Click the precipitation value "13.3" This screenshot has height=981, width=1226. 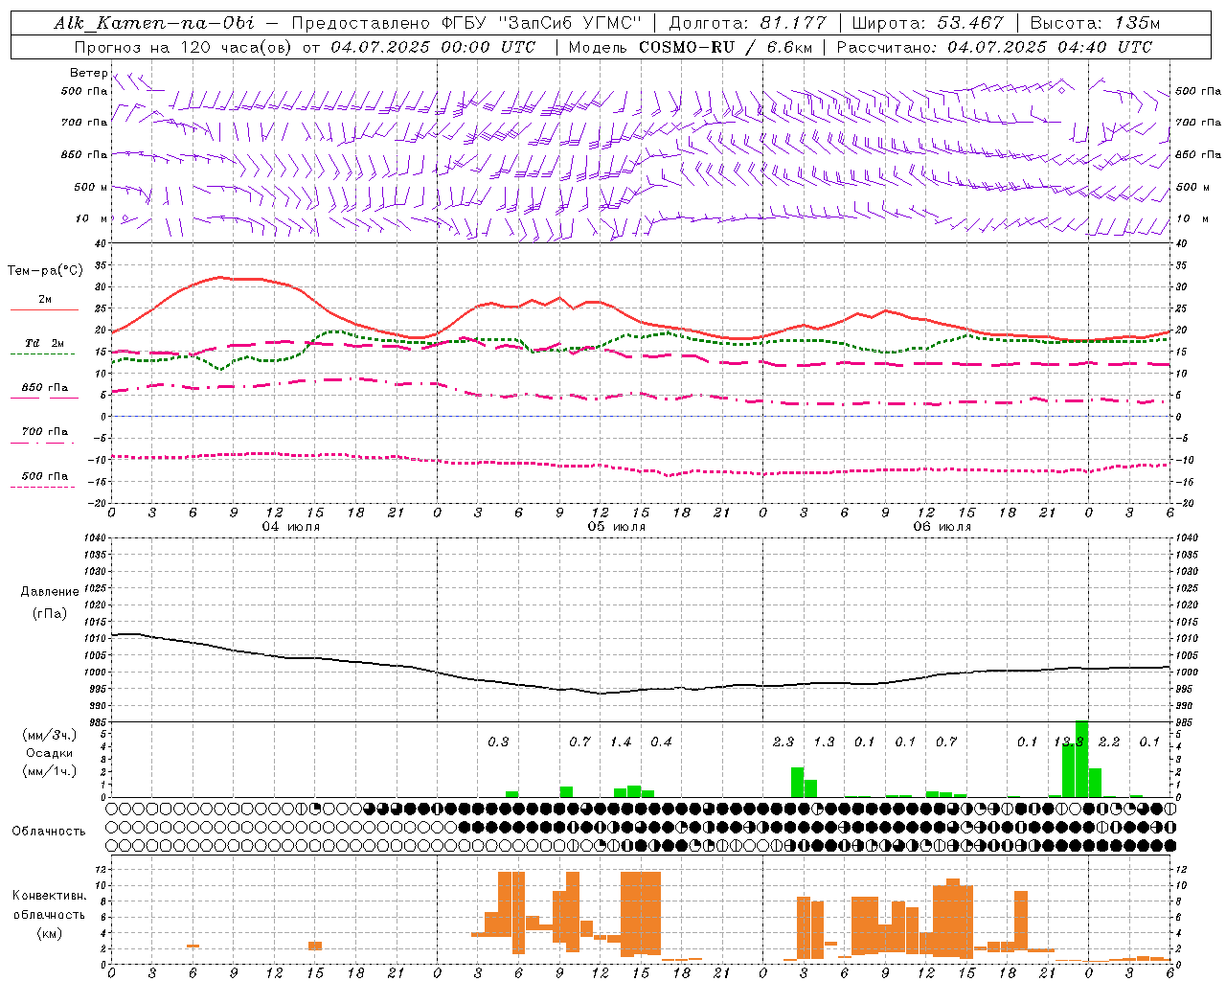pyautogui.click(x=1068, y=741)
